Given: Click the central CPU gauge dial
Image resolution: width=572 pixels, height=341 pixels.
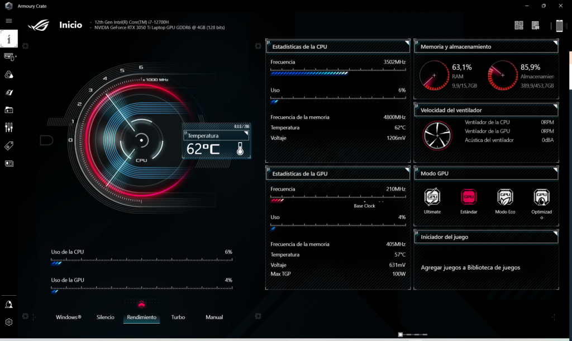Looking at the screenshot, I should pyautogui.click(x=141, y=140).
